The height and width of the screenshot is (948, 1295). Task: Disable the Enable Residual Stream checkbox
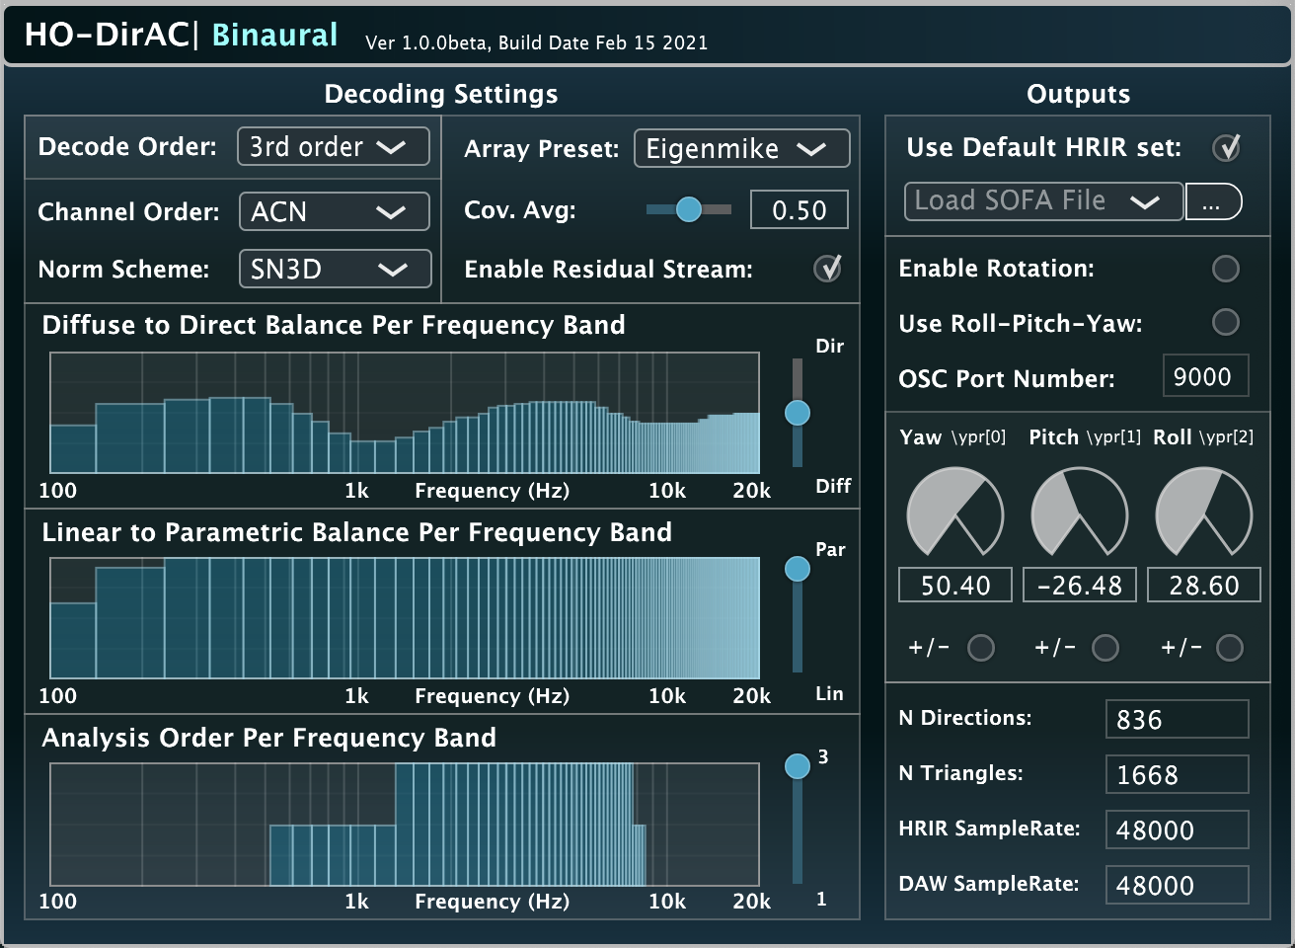[827, 269]
